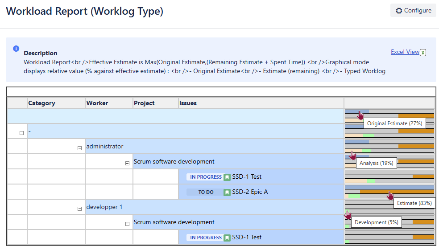Image resolution: width=439 pixels, height=250 pixels.
Task: Click blue Original Estimate bar in top row
Action: pyautogui.click(x=356, y=111)
